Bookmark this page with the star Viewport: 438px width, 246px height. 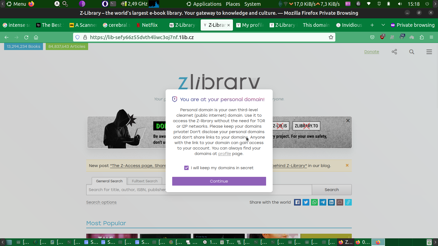[x=331, y=37]
